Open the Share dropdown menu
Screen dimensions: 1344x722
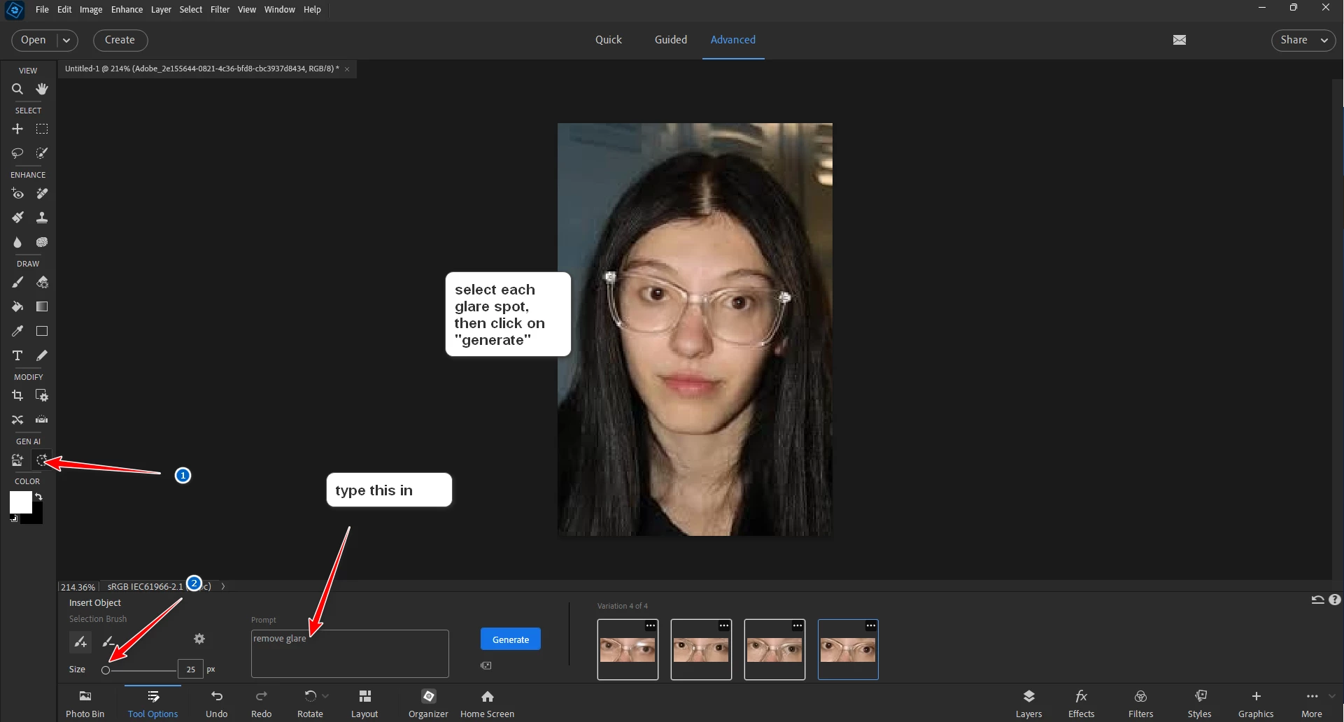[x=1303, y=41]
